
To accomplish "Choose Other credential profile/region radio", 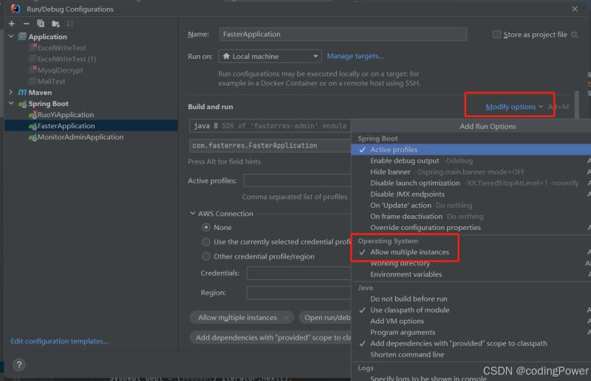I will click(206, 256).
